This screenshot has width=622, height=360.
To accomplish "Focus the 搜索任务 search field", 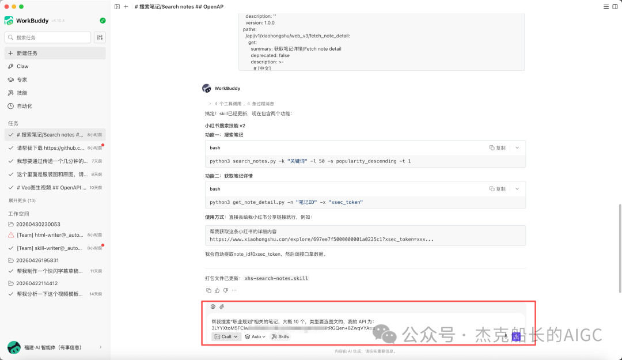I will [x=48, y=37].
